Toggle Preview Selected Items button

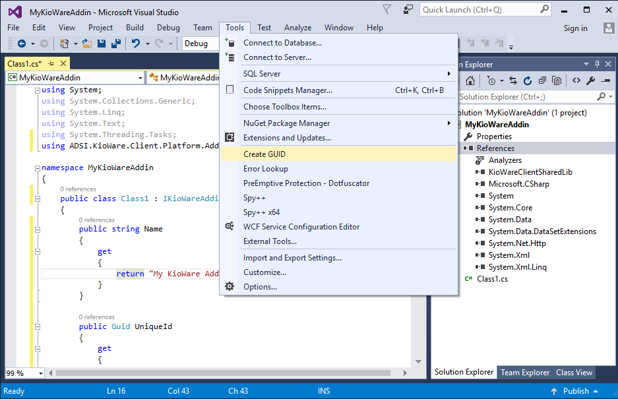605,81
